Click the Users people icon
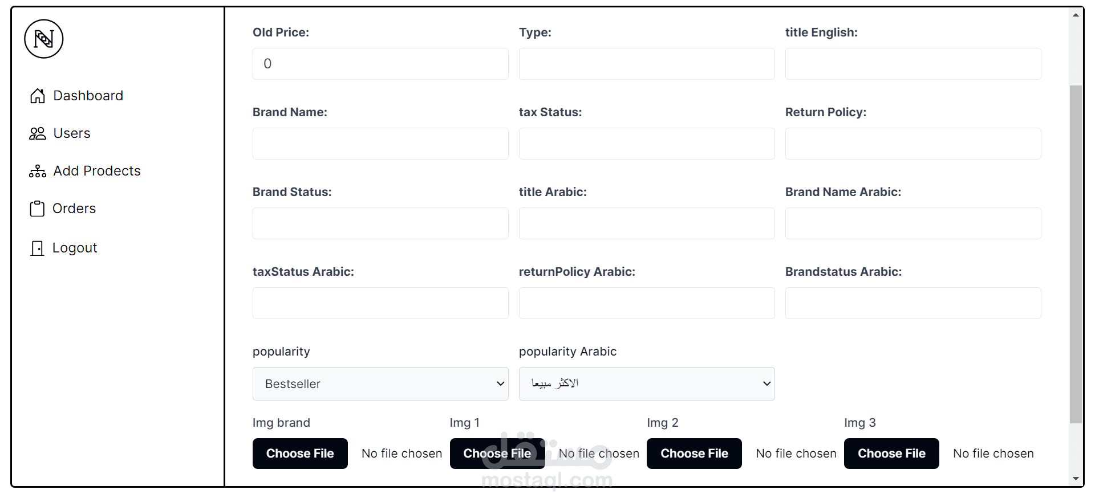The width and height of the screenshot is (1095, 502). coord(38,133)
